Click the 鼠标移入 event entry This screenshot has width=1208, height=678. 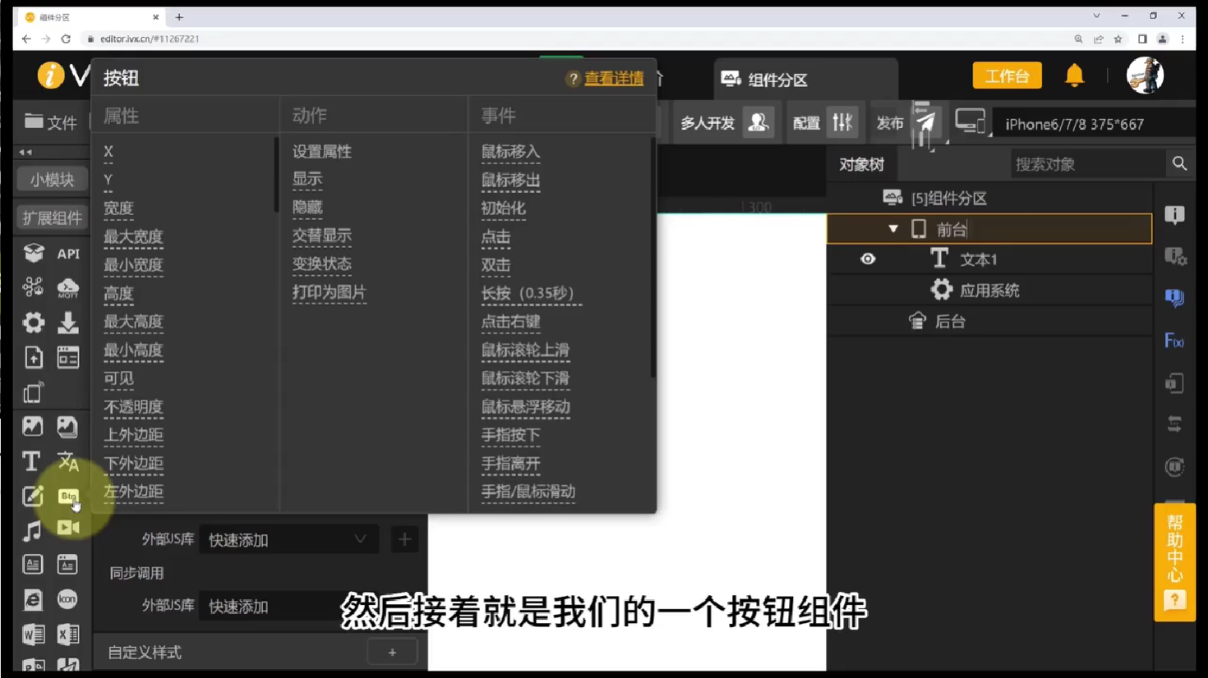pos(510,152)
